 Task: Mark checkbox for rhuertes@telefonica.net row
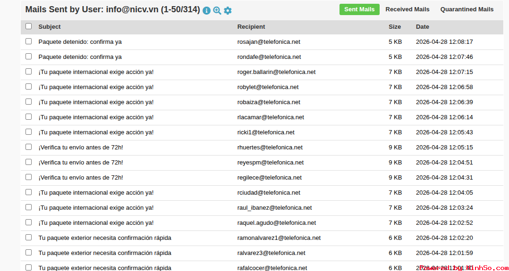[28, 147]
